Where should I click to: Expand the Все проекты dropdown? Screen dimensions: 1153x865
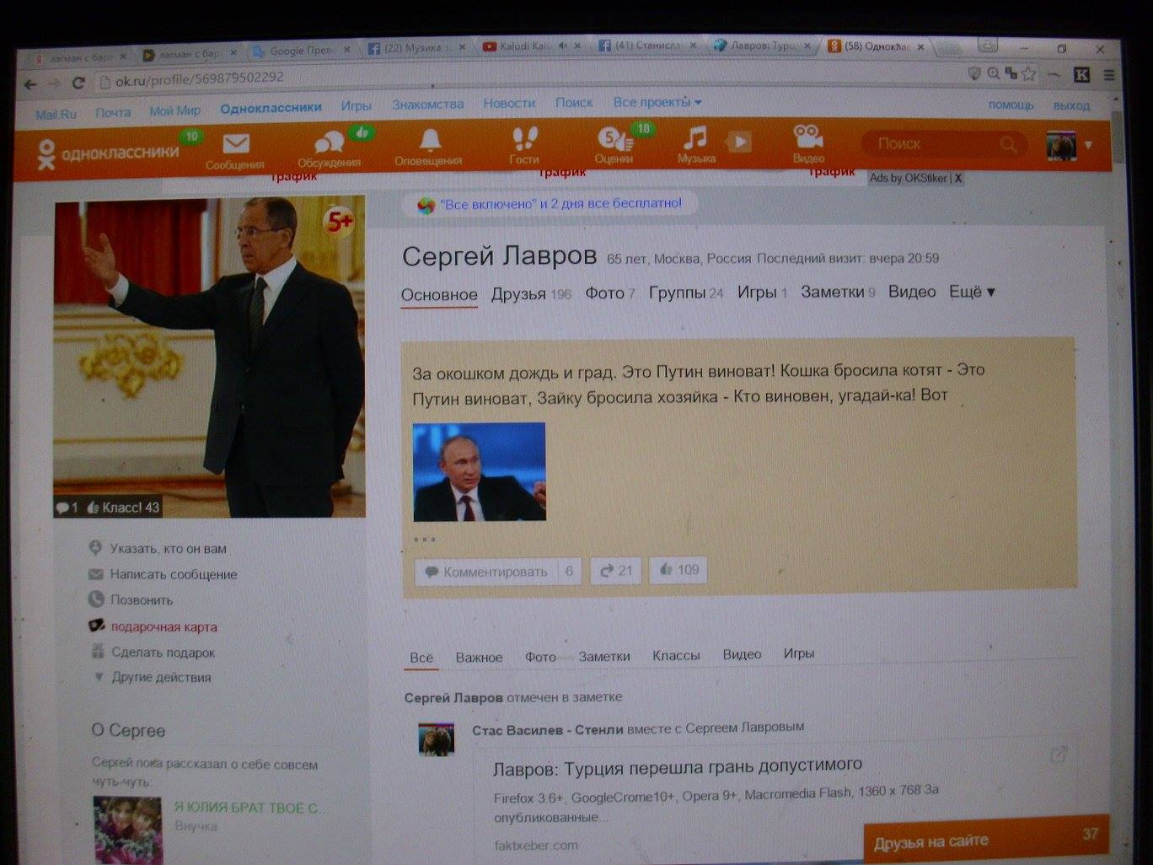point(657,102)
